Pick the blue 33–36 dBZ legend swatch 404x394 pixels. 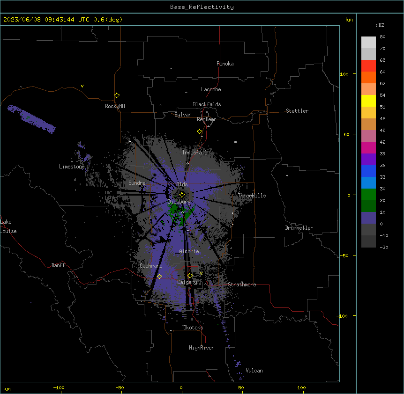(x=368, y=171)
